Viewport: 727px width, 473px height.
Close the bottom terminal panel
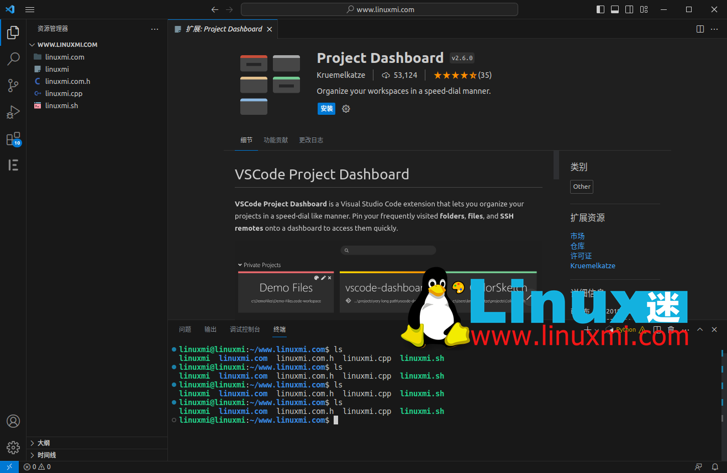point(714,329)
